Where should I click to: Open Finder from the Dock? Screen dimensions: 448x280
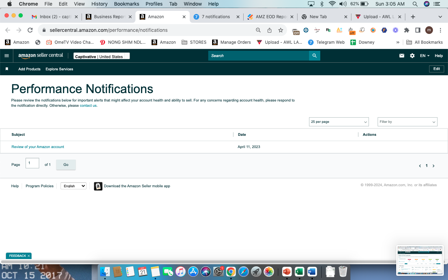(105, 271)
